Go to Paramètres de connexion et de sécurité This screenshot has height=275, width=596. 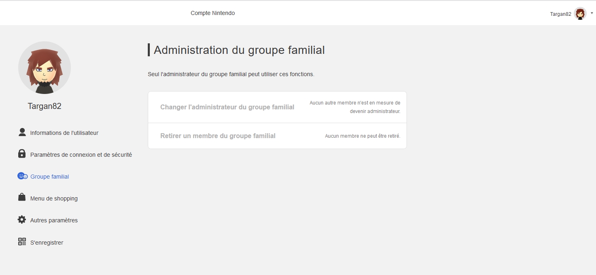81,155
